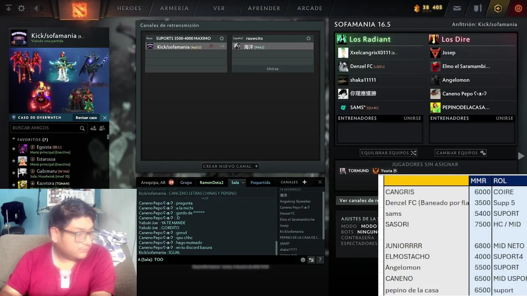This screenshot has height=296, width=527.
Task: Collapse the Favoritos friends group
Action: tap(14, 139)
